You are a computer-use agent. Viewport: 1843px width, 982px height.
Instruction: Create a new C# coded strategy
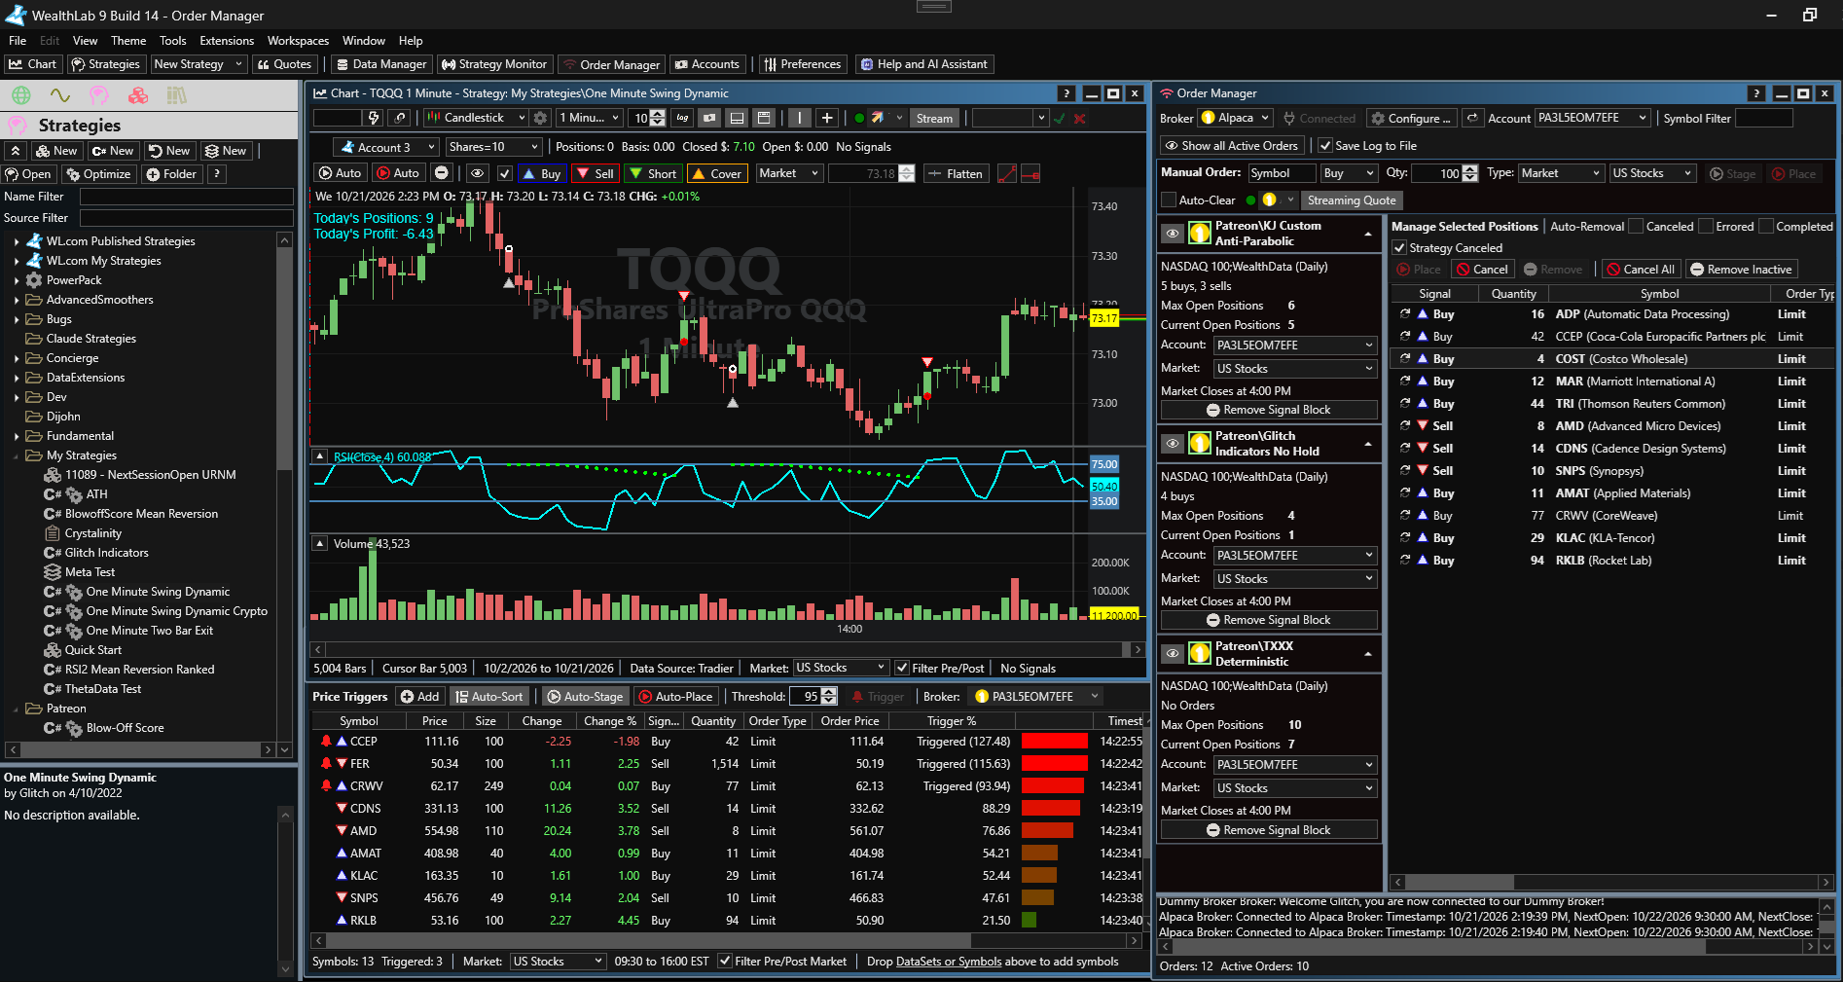click(x=113, y=151)
